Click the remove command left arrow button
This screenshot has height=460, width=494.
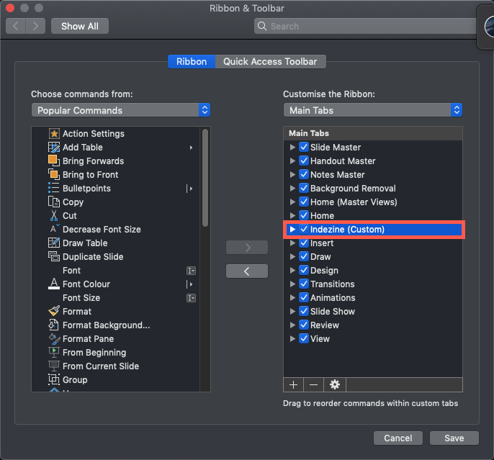click(x=247, y=271)
